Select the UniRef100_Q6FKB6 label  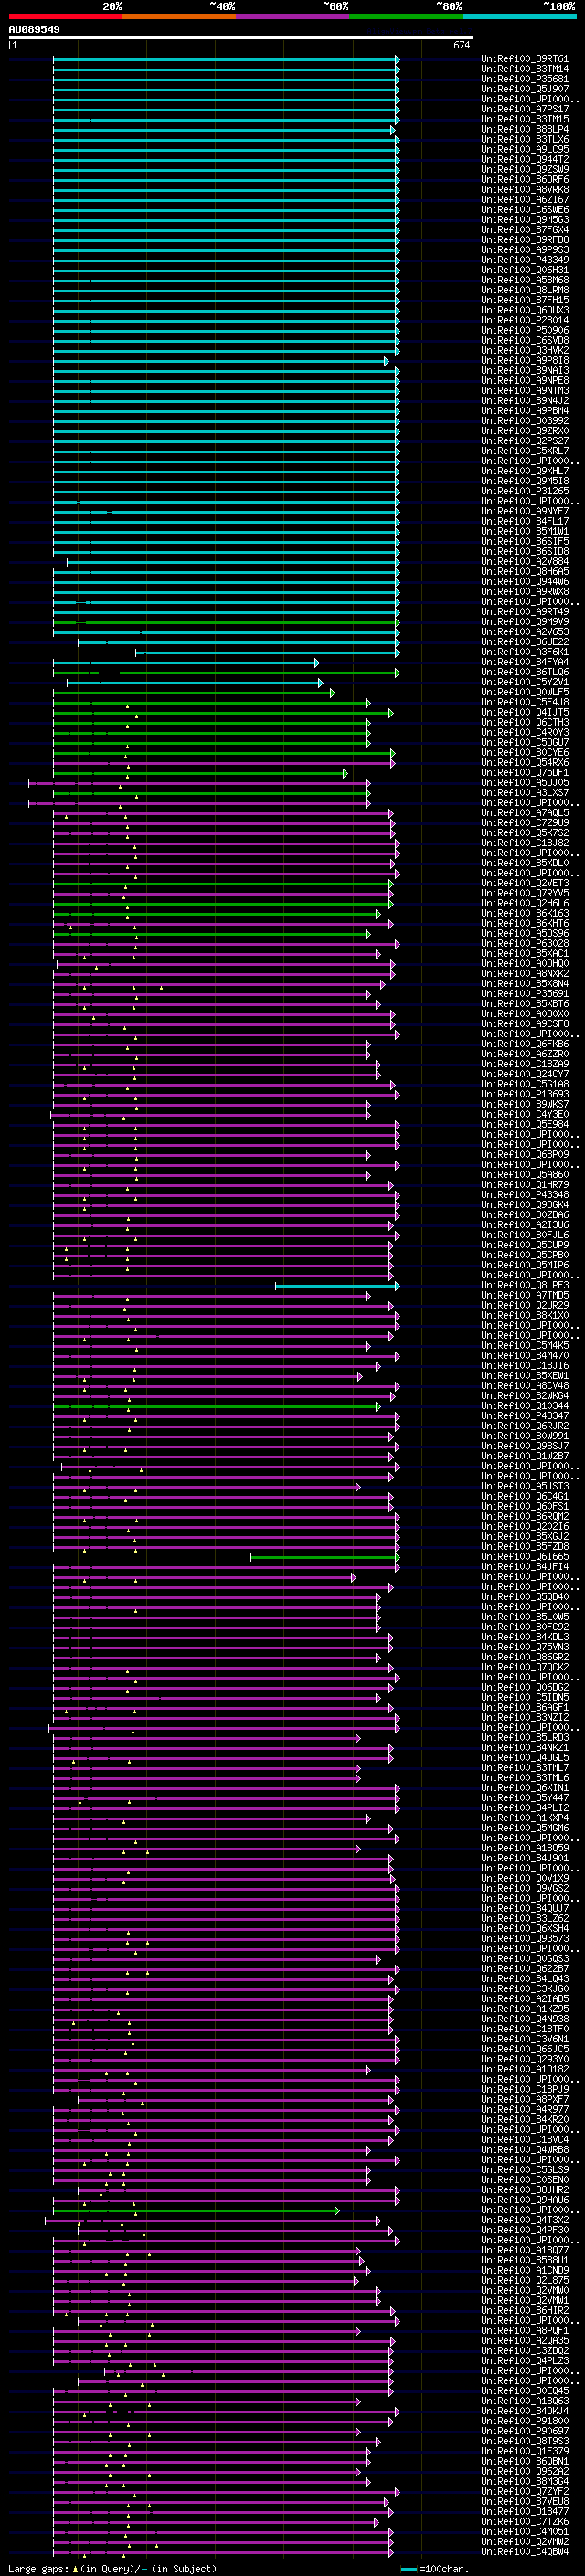point(524,1044)
